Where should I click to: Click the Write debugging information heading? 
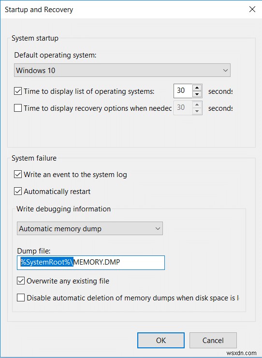(64, 209)
